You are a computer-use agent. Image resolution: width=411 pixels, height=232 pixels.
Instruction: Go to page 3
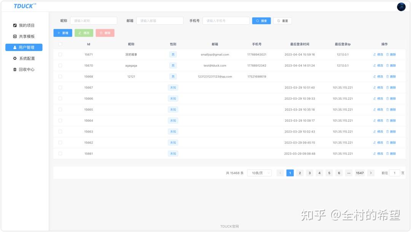coord(309,173)
